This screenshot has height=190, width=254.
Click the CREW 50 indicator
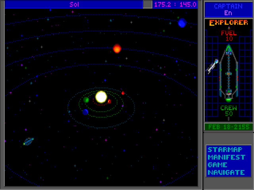228,111
